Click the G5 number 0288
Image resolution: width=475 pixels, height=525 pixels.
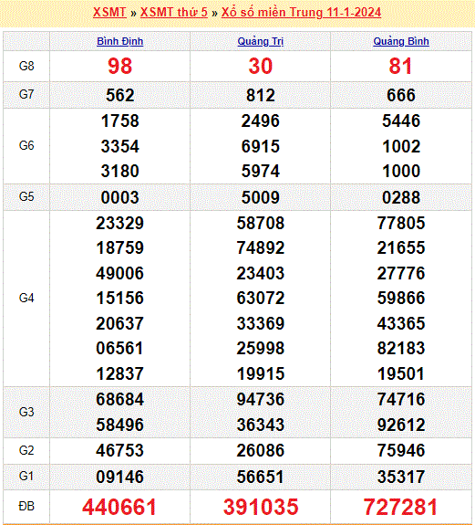(401, 197)
